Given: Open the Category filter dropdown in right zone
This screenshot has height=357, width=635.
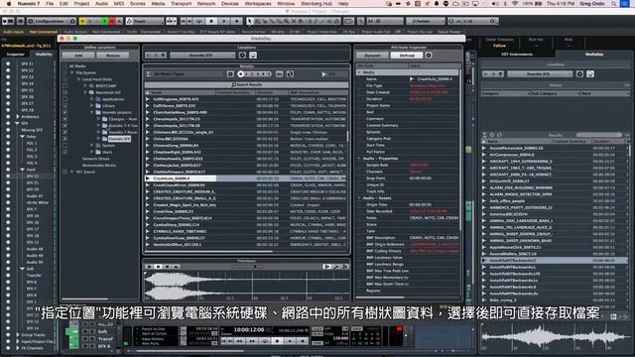Looking at the screenshot, I should click(x=505, y=93).
